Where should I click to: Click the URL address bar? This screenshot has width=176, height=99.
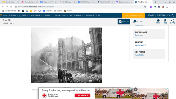point(80,7)
